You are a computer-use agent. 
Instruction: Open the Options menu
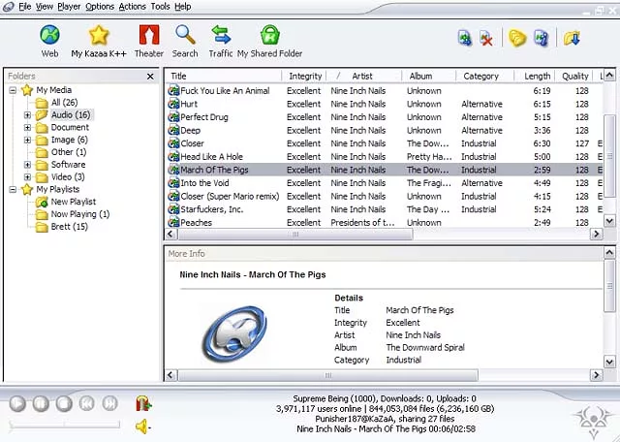point(99,7)
